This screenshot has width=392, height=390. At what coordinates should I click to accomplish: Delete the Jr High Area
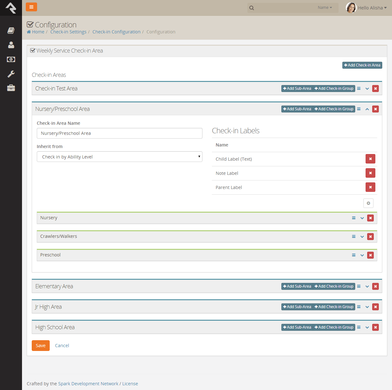375,307
